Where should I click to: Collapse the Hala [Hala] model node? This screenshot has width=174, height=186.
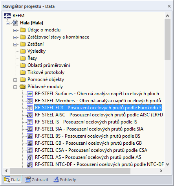coord(8,23)
